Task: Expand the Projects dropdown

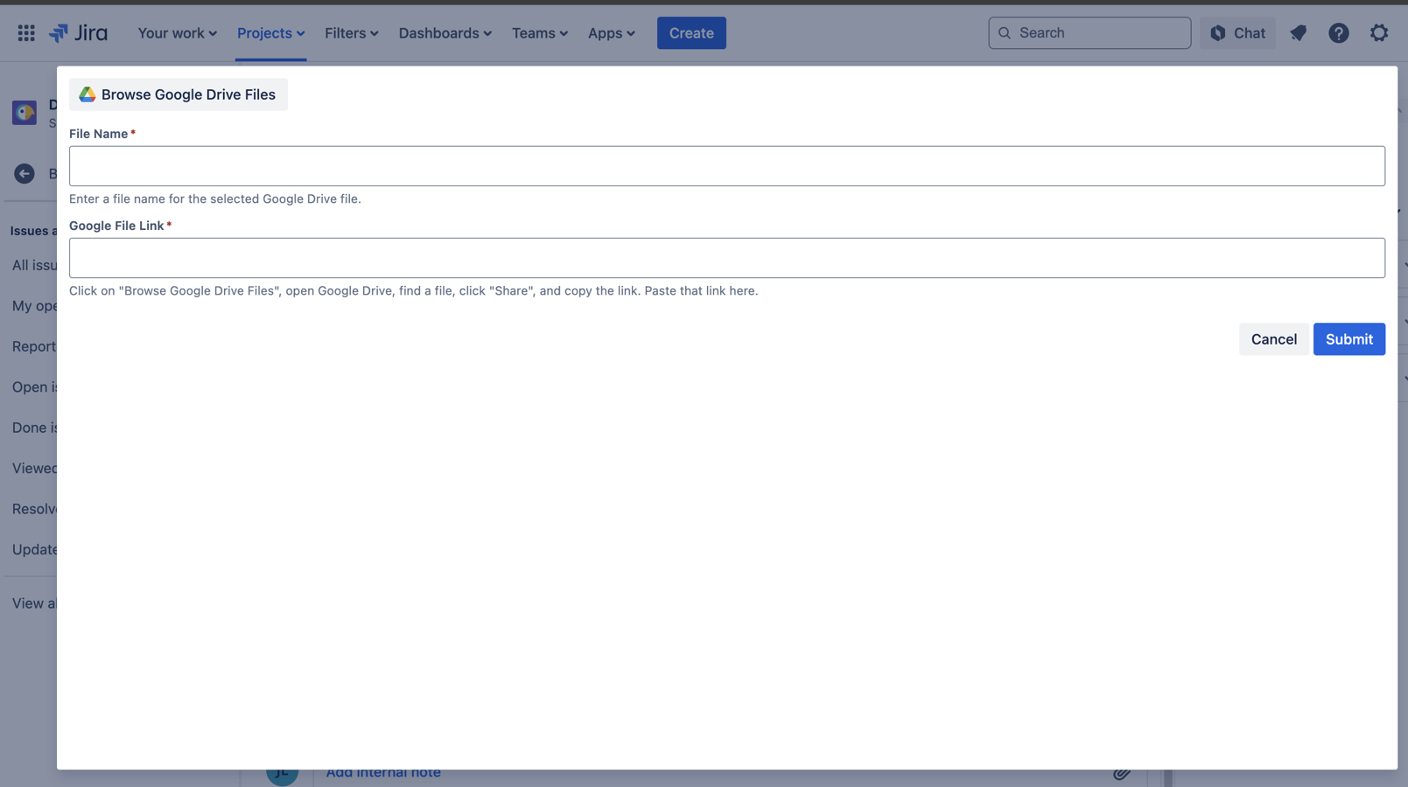Action: click(270, 32)
